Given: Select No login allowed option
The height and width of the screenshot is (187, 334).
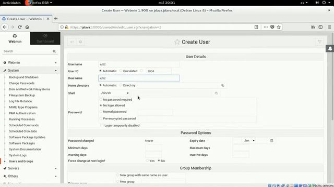Looking at the screenshot, I should tap(101, 105).
